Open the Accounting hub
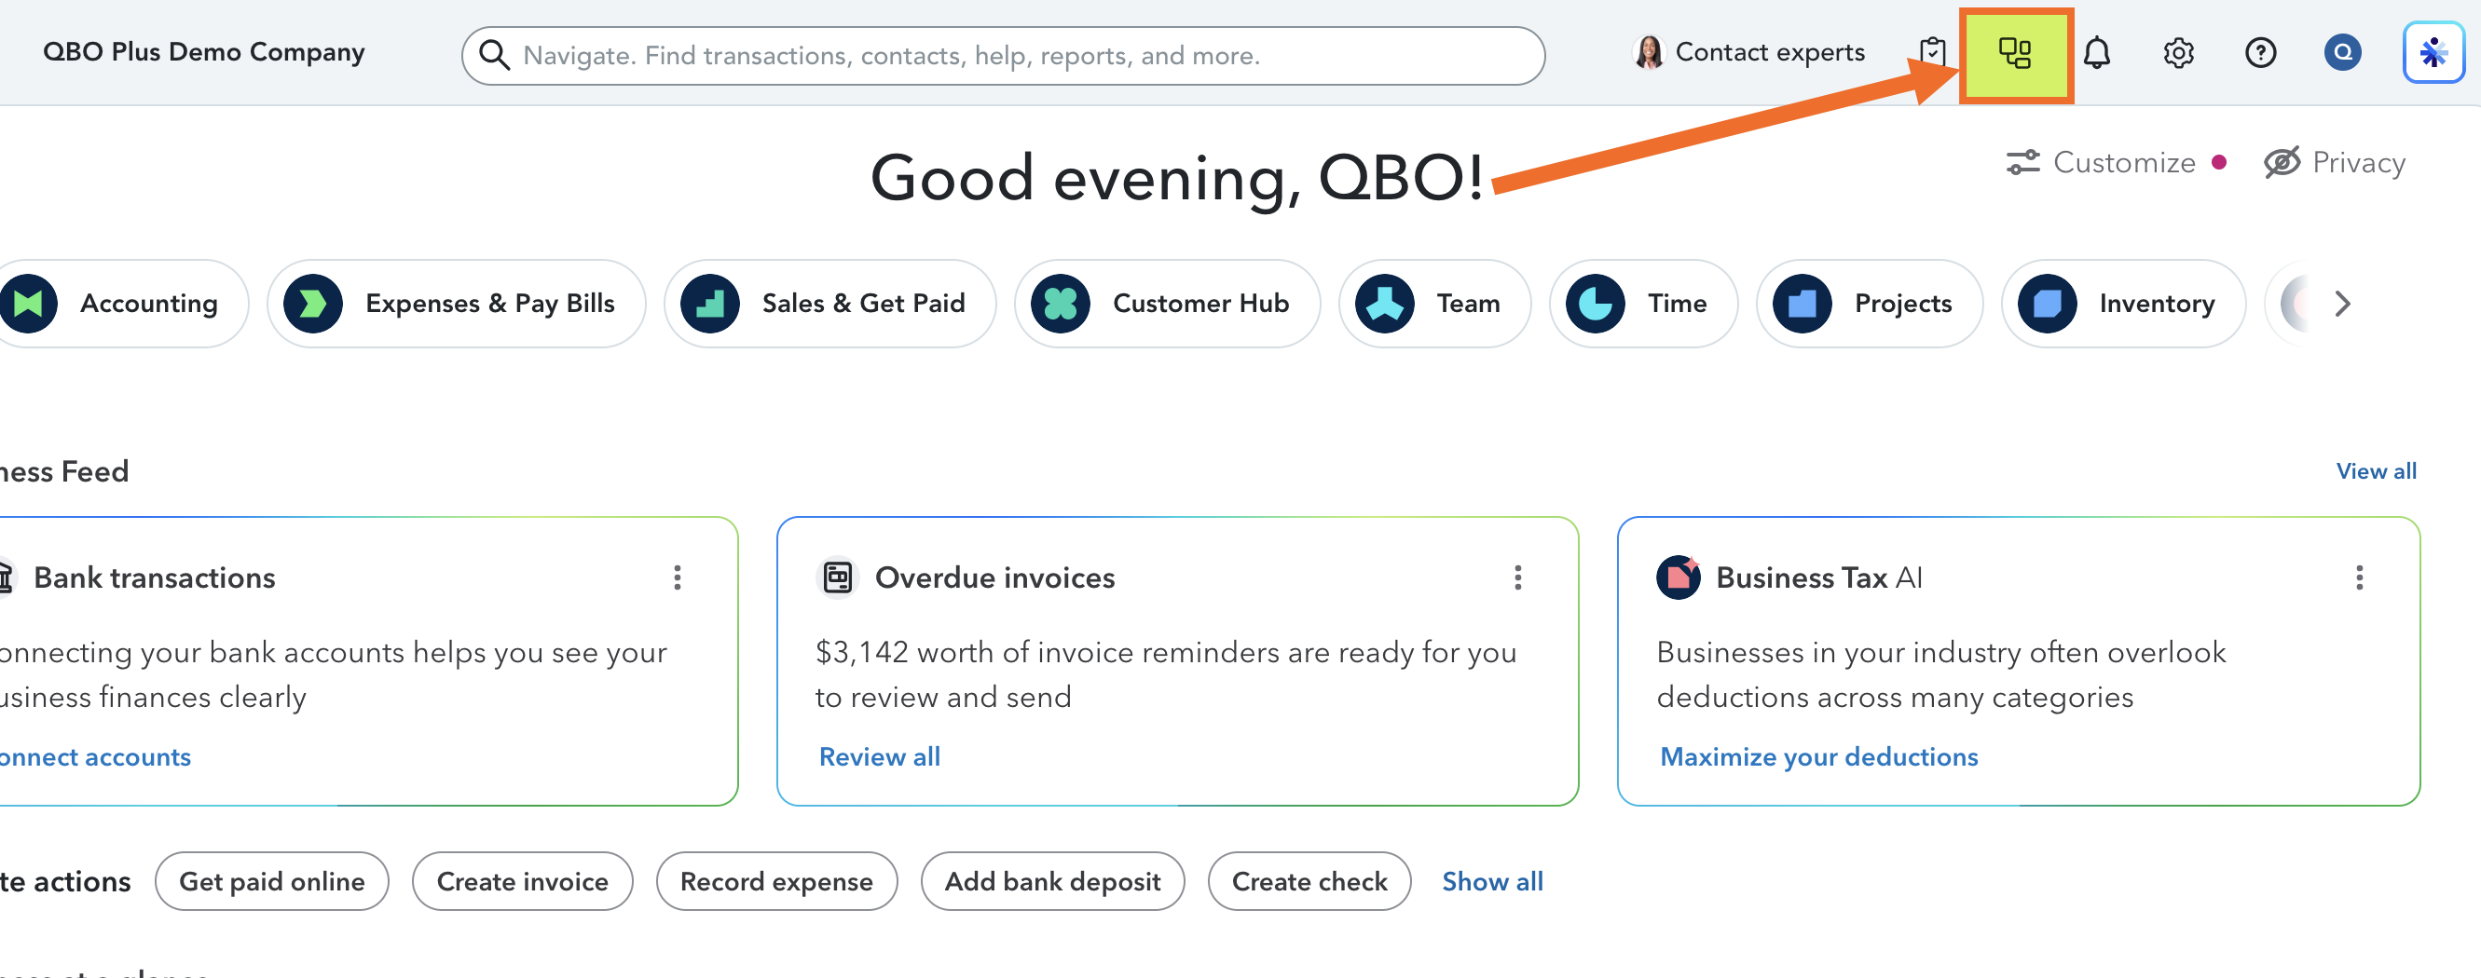 [x=123, y=305]
